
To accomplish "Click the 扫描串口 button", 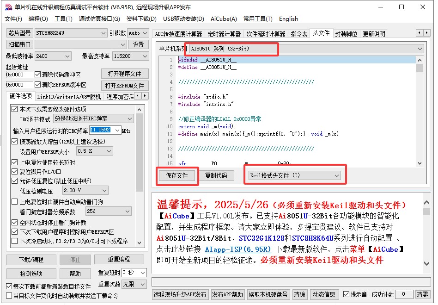I will point(19,44).
